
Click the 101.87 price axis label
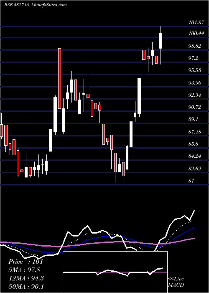(x=196, y=23)
